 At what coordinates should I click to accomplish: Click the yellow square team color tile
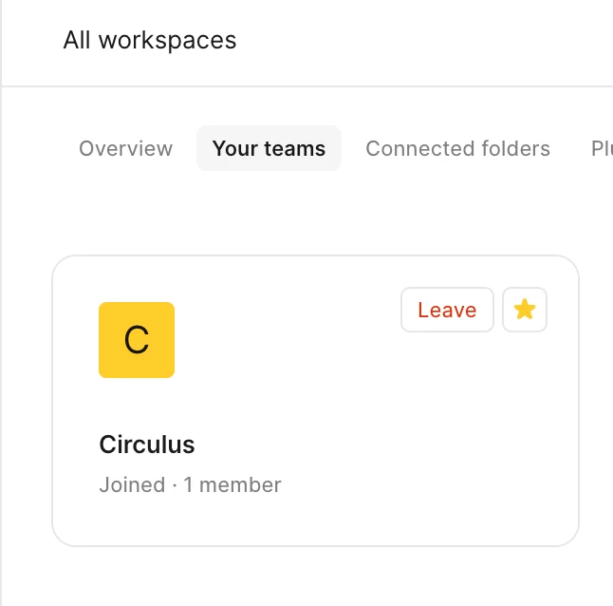[x=137, y=340]
